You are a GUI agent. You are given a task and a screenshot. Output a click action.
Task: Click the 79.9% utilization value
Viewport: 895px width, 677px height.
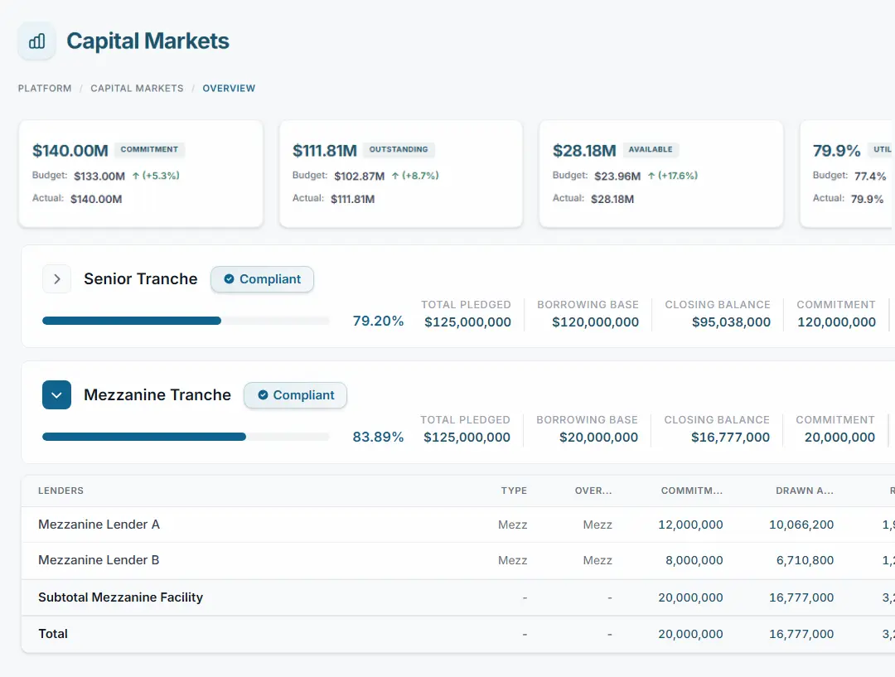click(836, 151)
